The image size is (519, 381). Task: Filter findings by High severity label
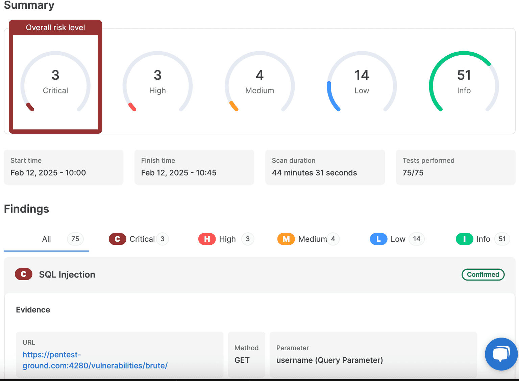coord(227,239)
